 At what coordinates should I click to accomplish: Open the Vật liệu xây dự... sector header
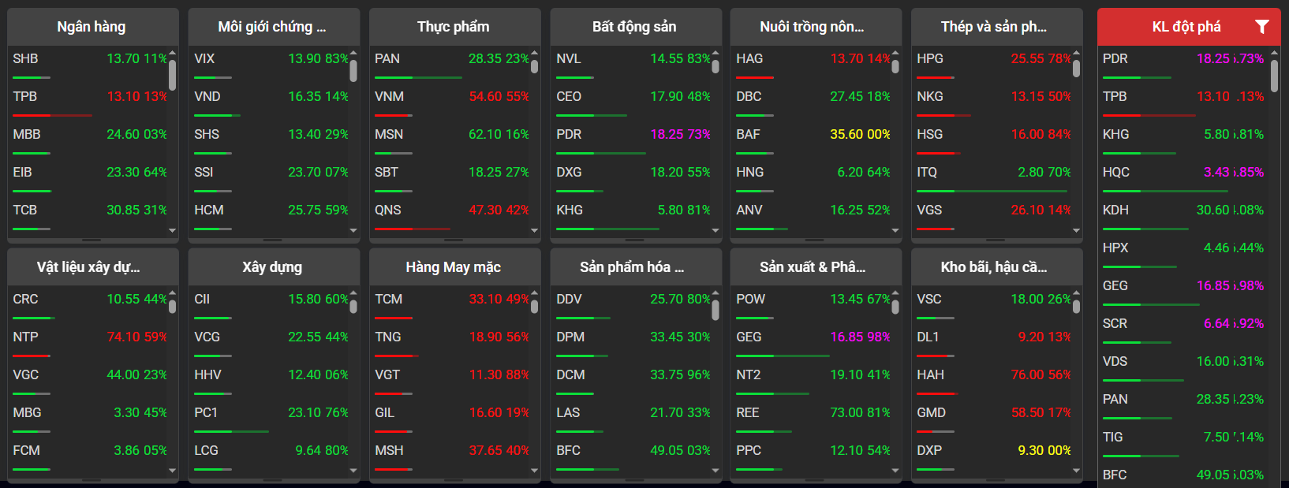coord(93,267)
